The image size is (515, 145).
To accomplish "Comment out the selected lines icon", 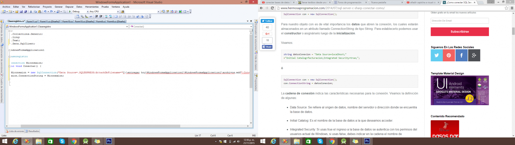I will click(106, 16).
